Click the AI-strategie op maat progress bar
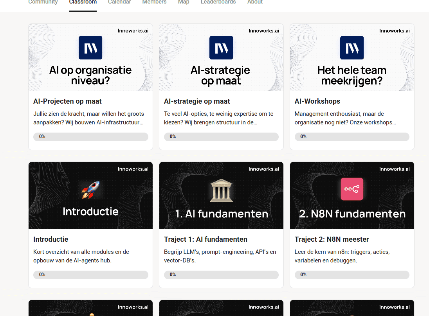429x316 pixels. (221, 136)
